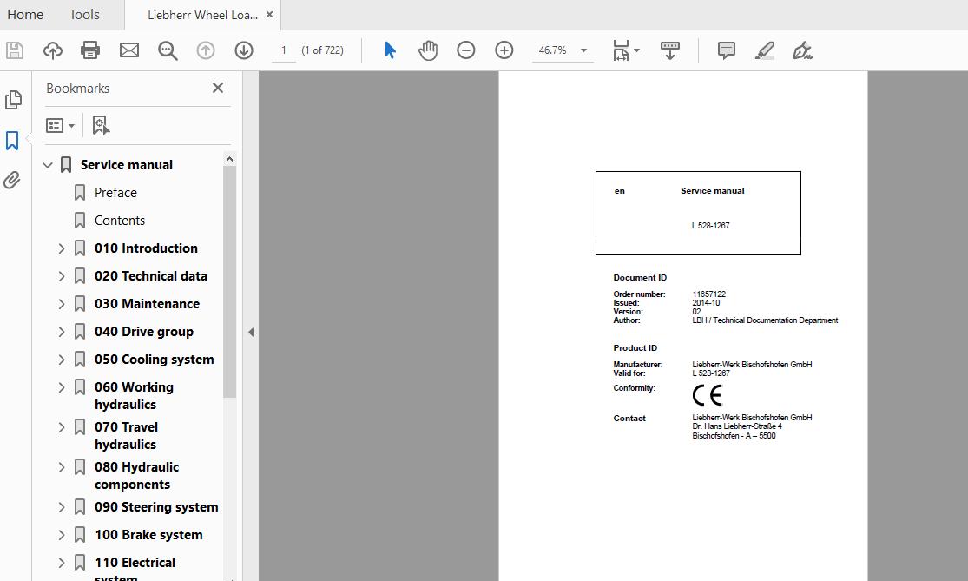This screenshot has height=581, width=968.
Task: Switch to the Tools tab
Action: click(84, 14)
